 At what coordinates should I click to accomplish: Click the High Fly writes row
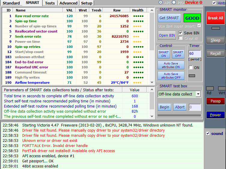tap(76, 77)
